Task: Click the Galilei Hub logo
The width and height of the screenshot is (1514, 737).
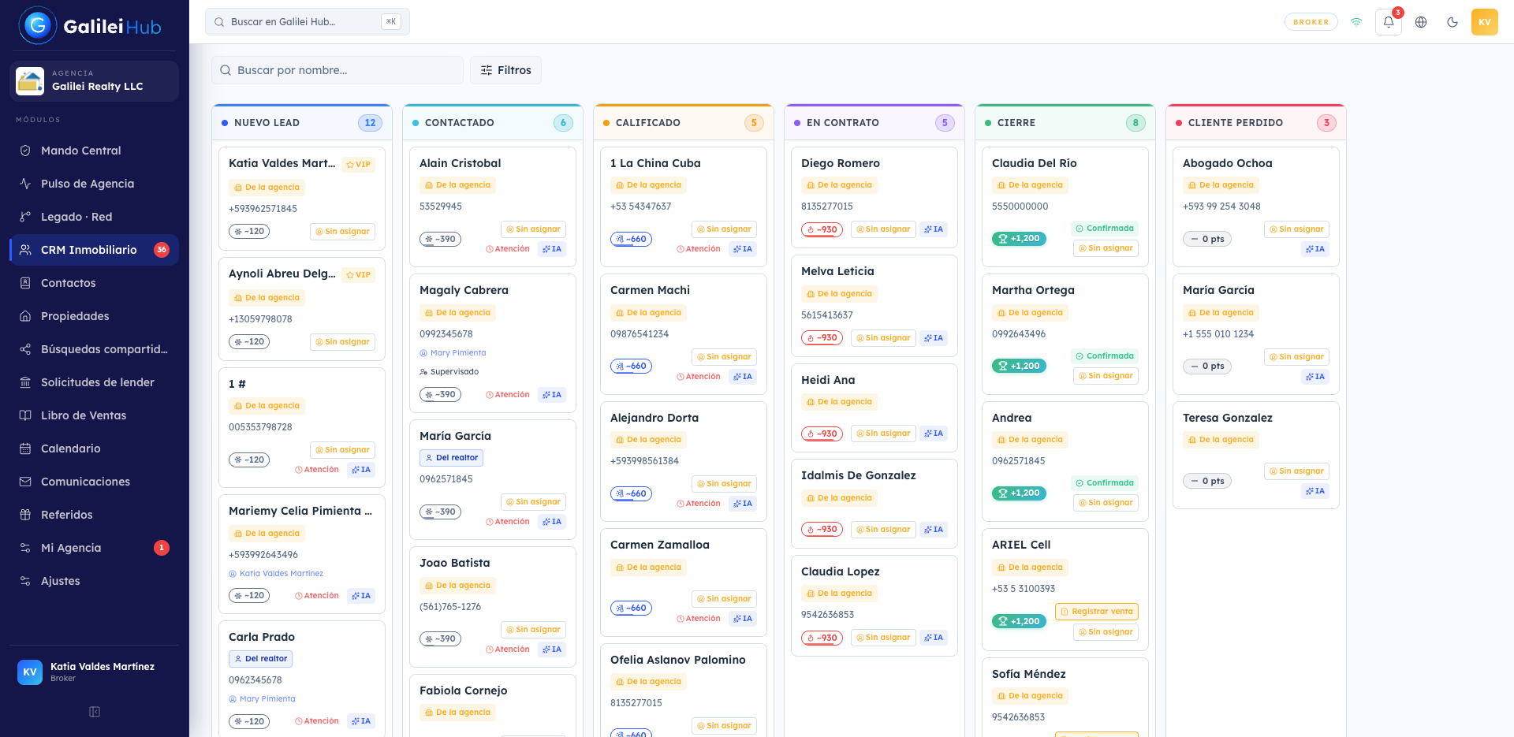Action: click(x=90, y=26)
